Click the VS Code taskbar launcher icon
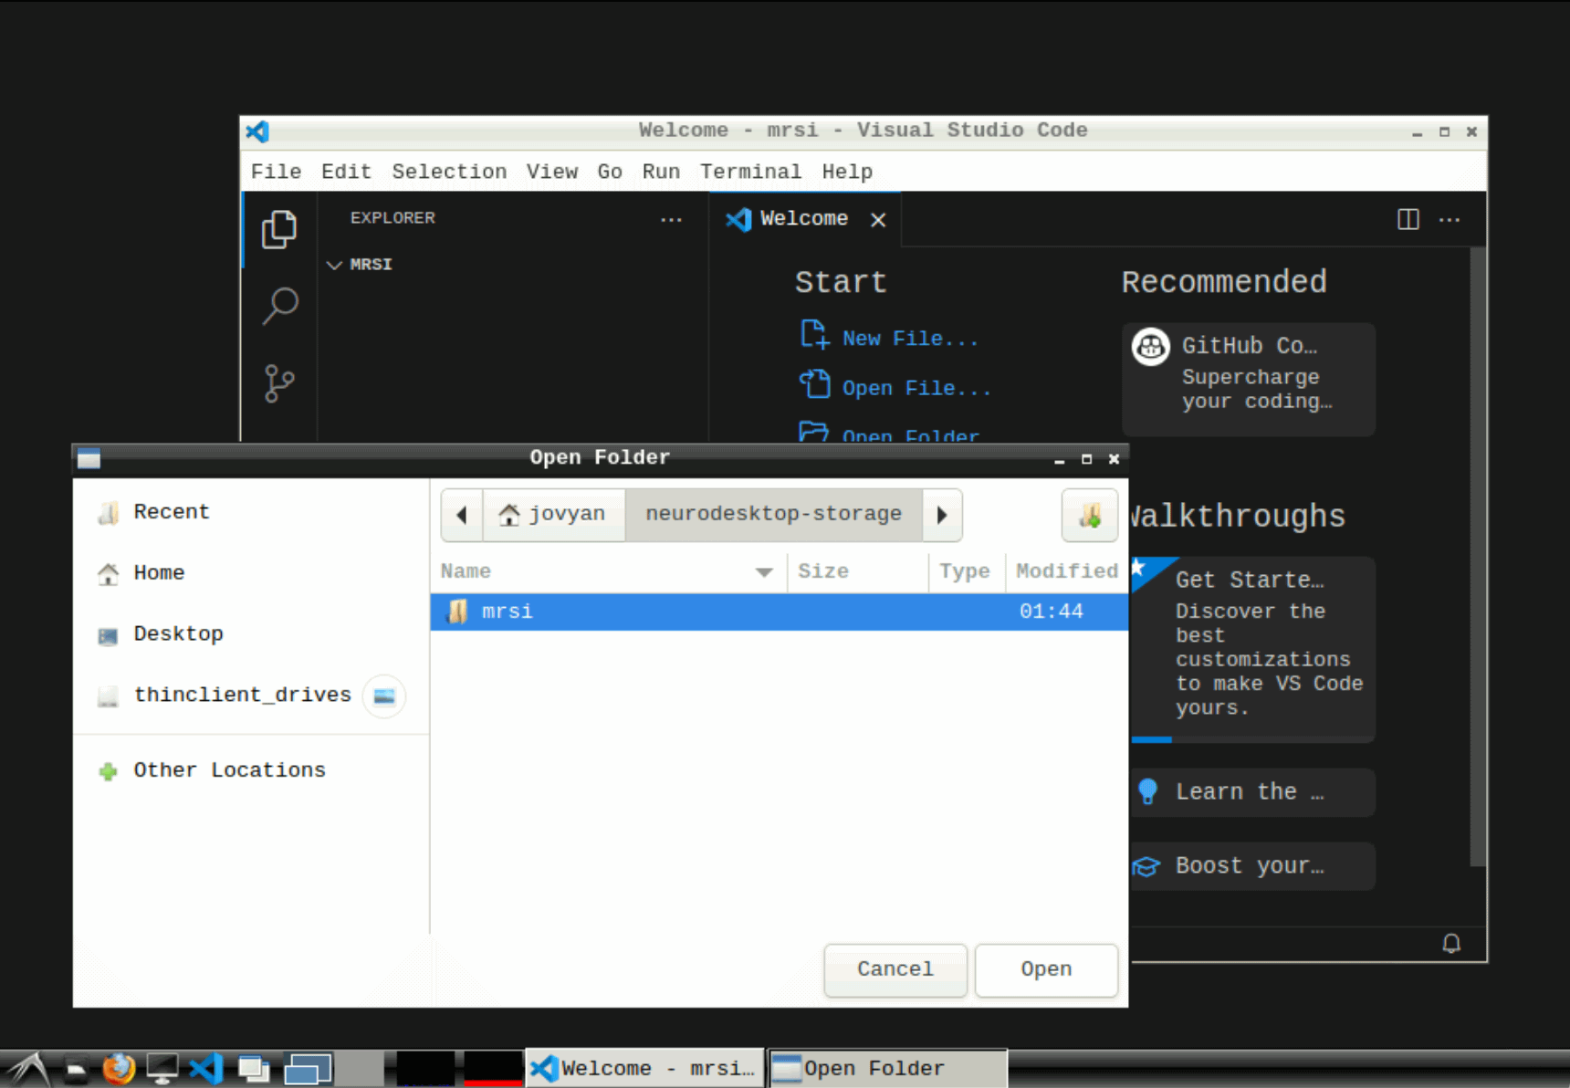This screenshot has height=1088, width=1570. tap(206, 1068)
